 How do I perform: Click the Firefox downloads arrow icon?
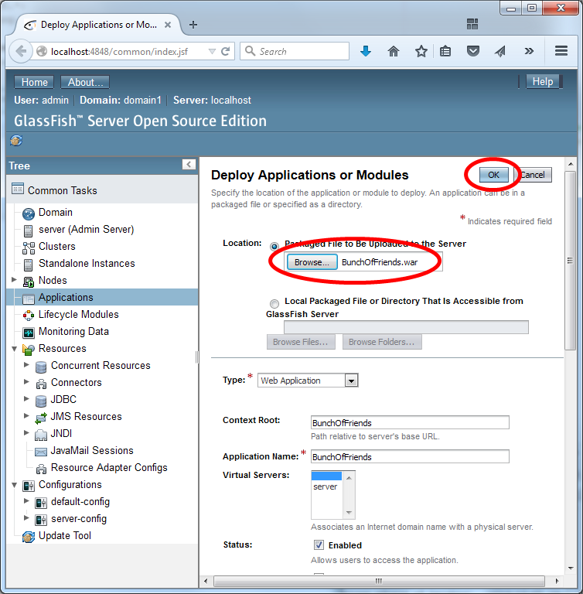point(366,51)
